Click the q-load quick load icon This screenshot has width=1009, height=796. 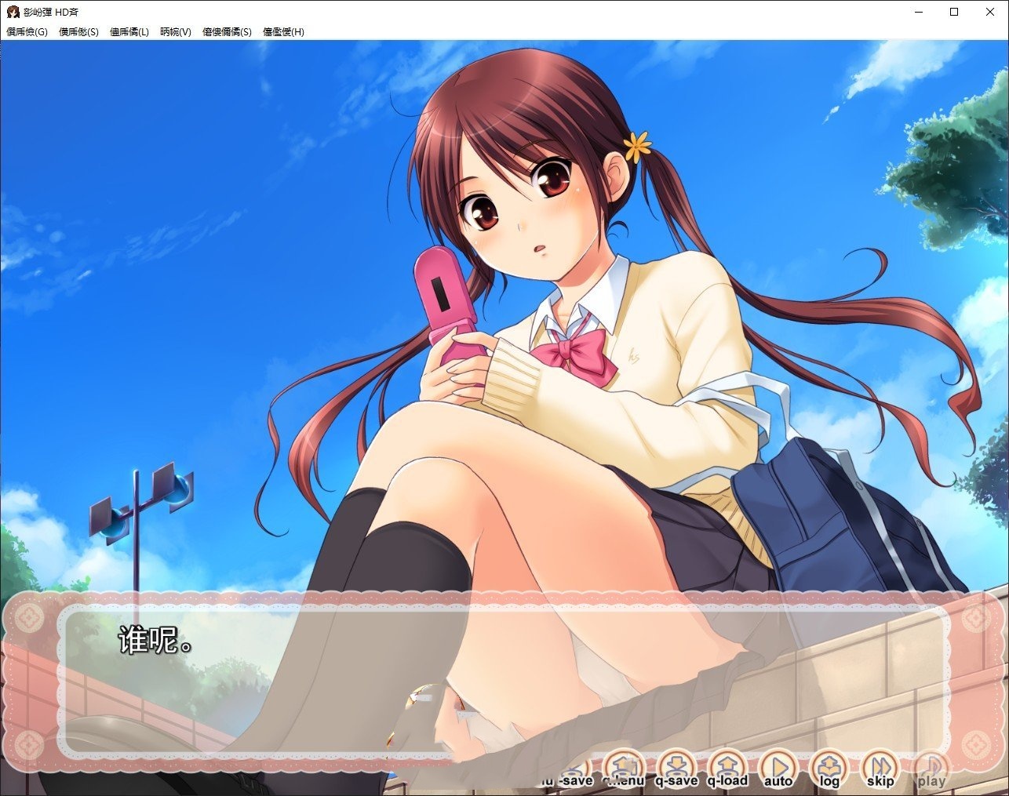point(727,769)
